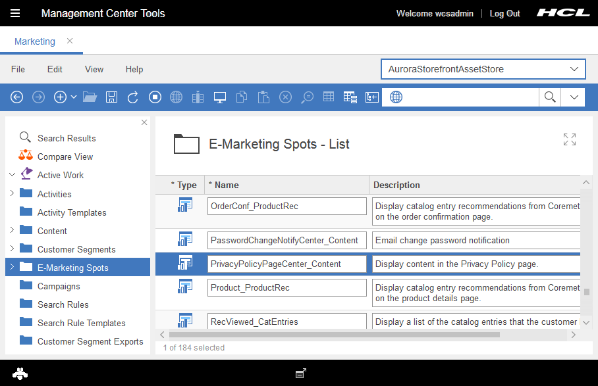598x386 pixels.
Task: Click the Product_ProductRec name field
Action: [x=286, y=288]
